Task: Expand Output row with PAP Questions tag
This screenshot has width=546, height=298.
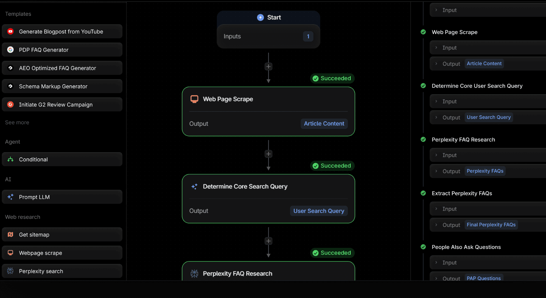Action: point(488,276)
